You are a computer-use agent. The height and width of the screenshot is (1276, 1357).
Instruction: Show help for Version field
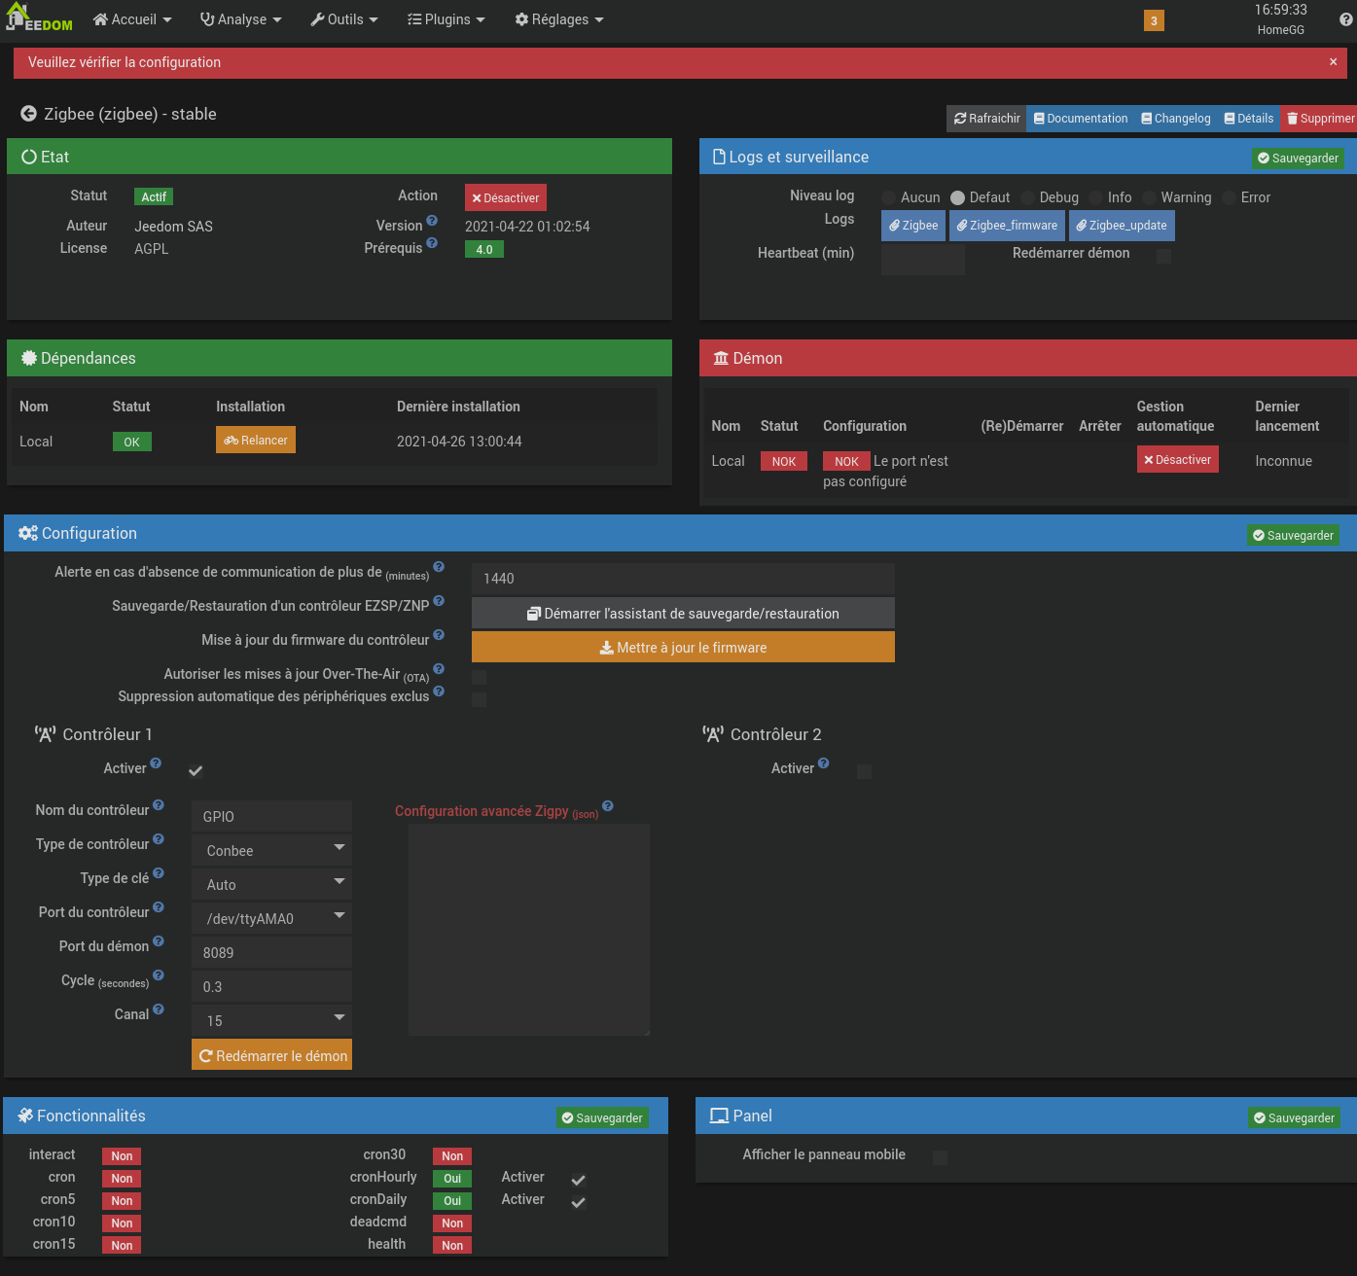(432, 221)
